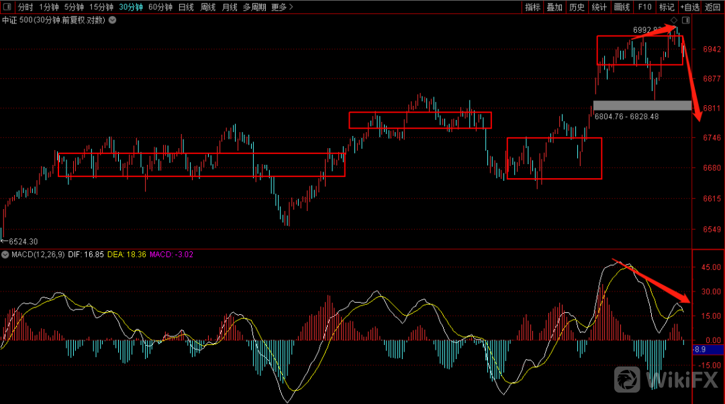This screenshot has height=404, width=725.
Task: Click 统计 statistics button
Action: (599, 7)
